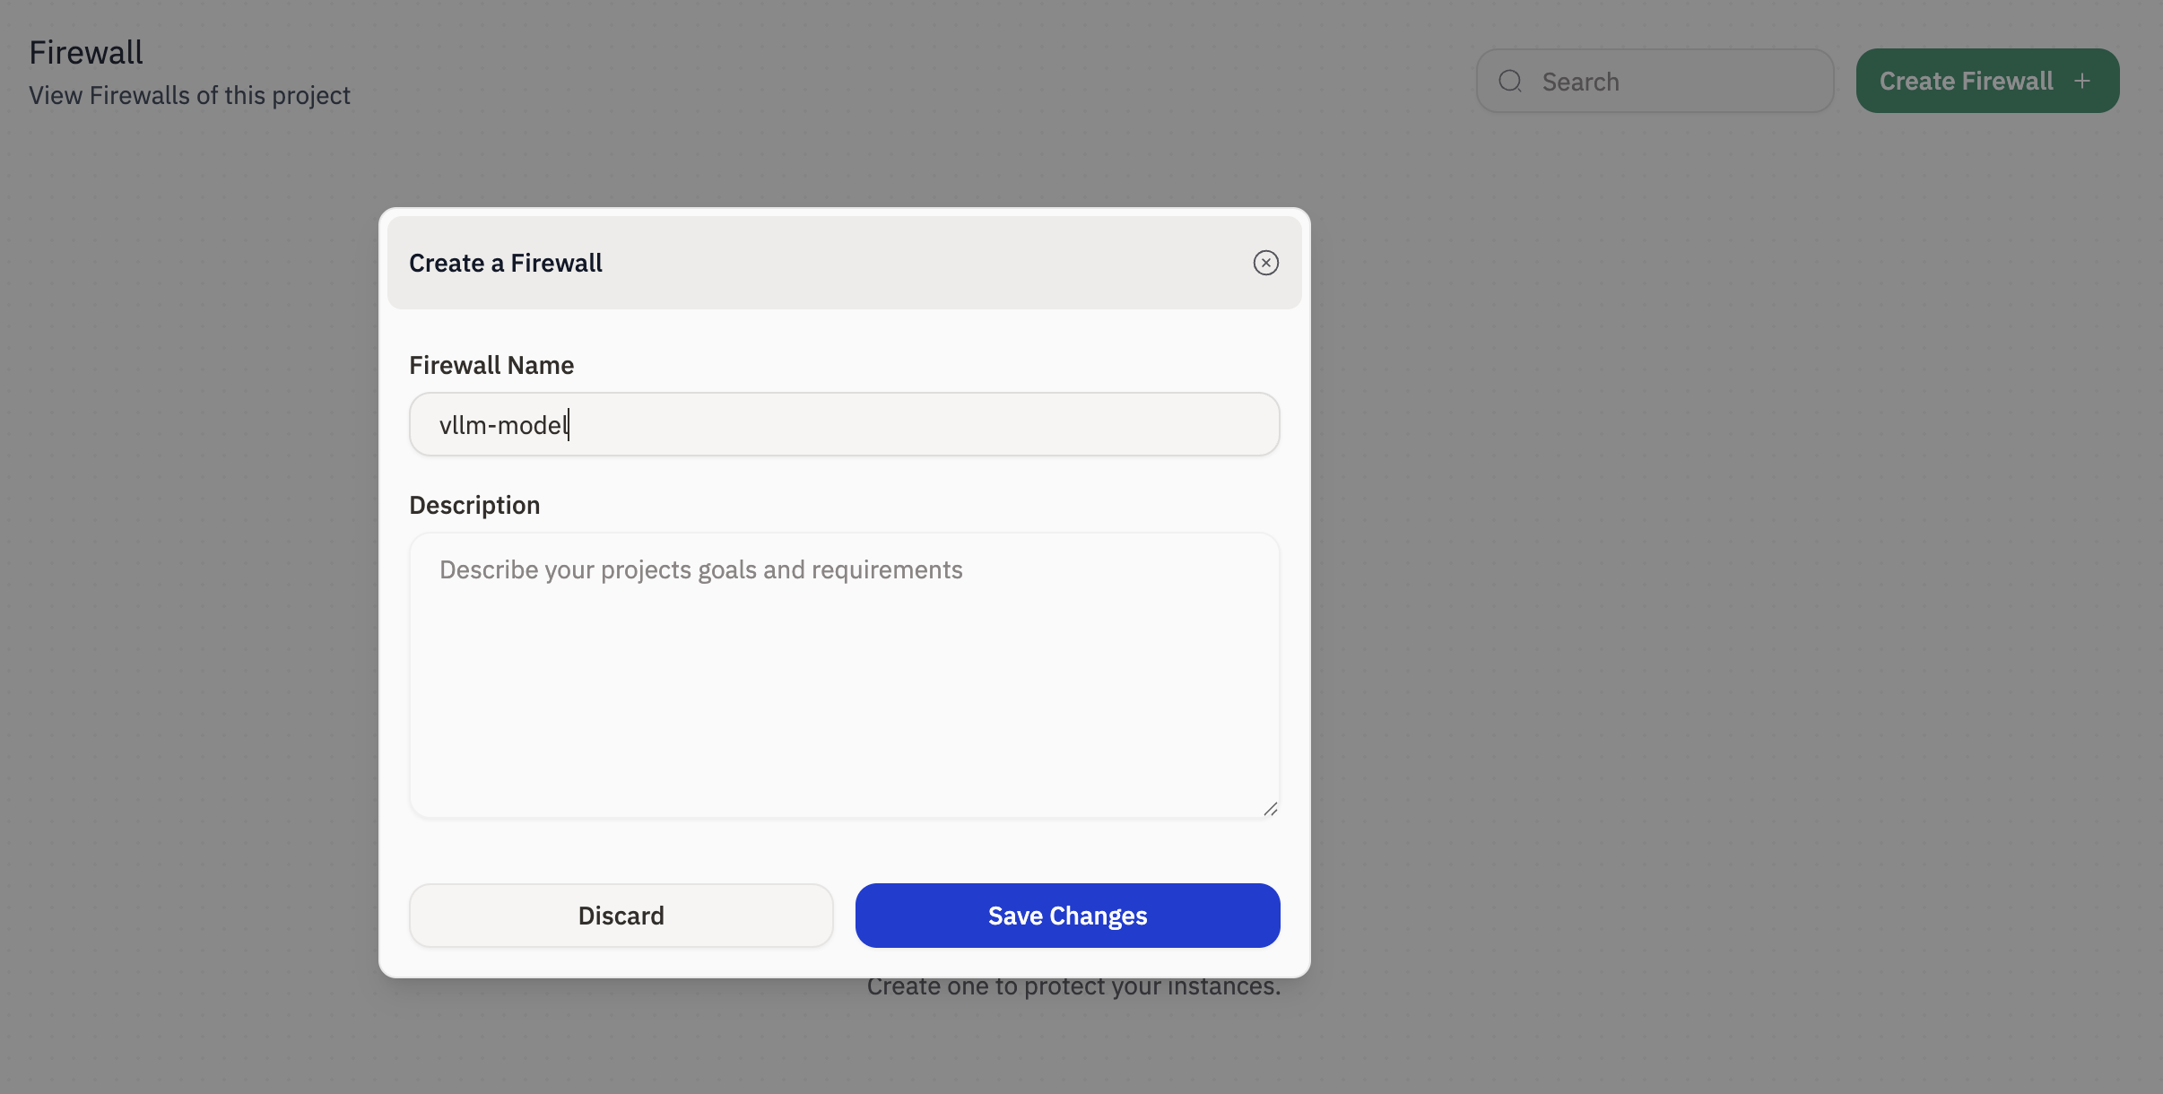Click the Description label text
The height and width of the screenshot is (1094, 2163).
point(474,505)
